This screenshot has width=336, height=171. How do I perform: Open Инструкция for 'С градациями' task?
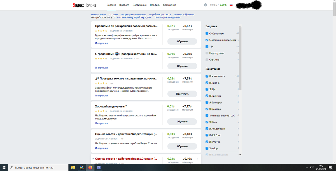click(x=101, y=68)
